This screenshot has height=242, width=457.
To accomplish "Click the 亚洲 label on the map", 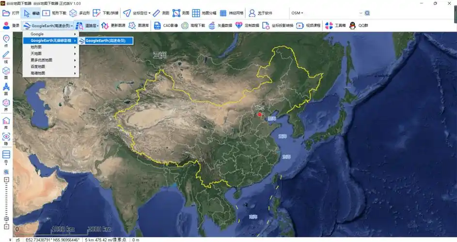I will pyautogui.click(x=160, y=55).
